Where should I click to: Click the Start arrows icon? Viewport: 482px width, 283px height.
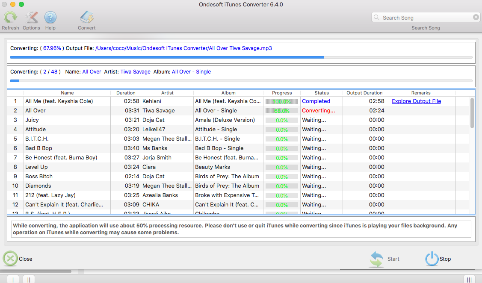click(x=376, y=259)
